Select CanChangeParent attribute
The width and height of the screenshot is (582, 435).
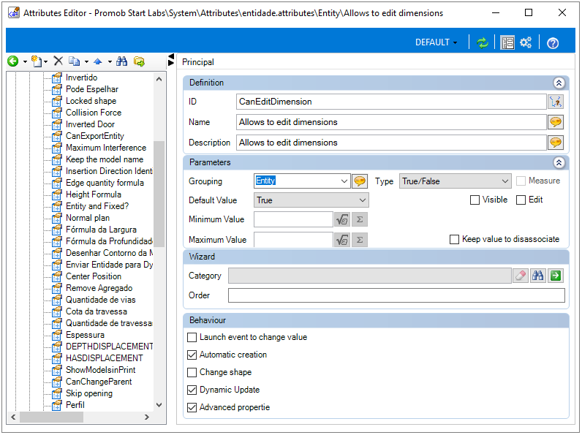point(99,382)
